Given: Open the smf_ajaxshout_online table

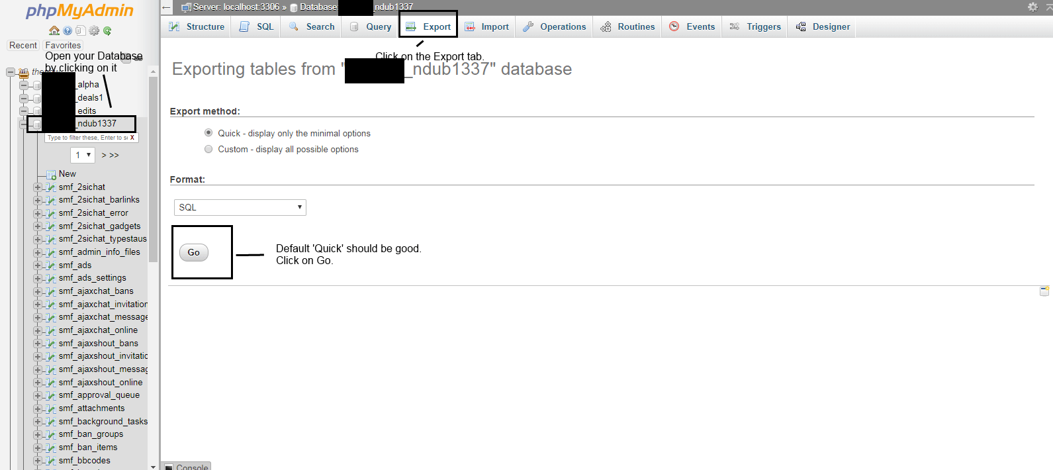Looking at the screenshot, I should (x=101, y=383).
